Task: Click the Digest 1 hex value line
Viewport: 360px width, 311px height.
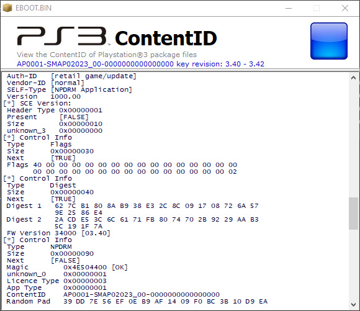Action: tap(132, 206)
